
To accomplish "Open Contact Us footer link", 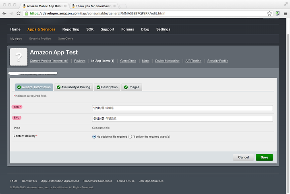I will [x=29, y=181].
